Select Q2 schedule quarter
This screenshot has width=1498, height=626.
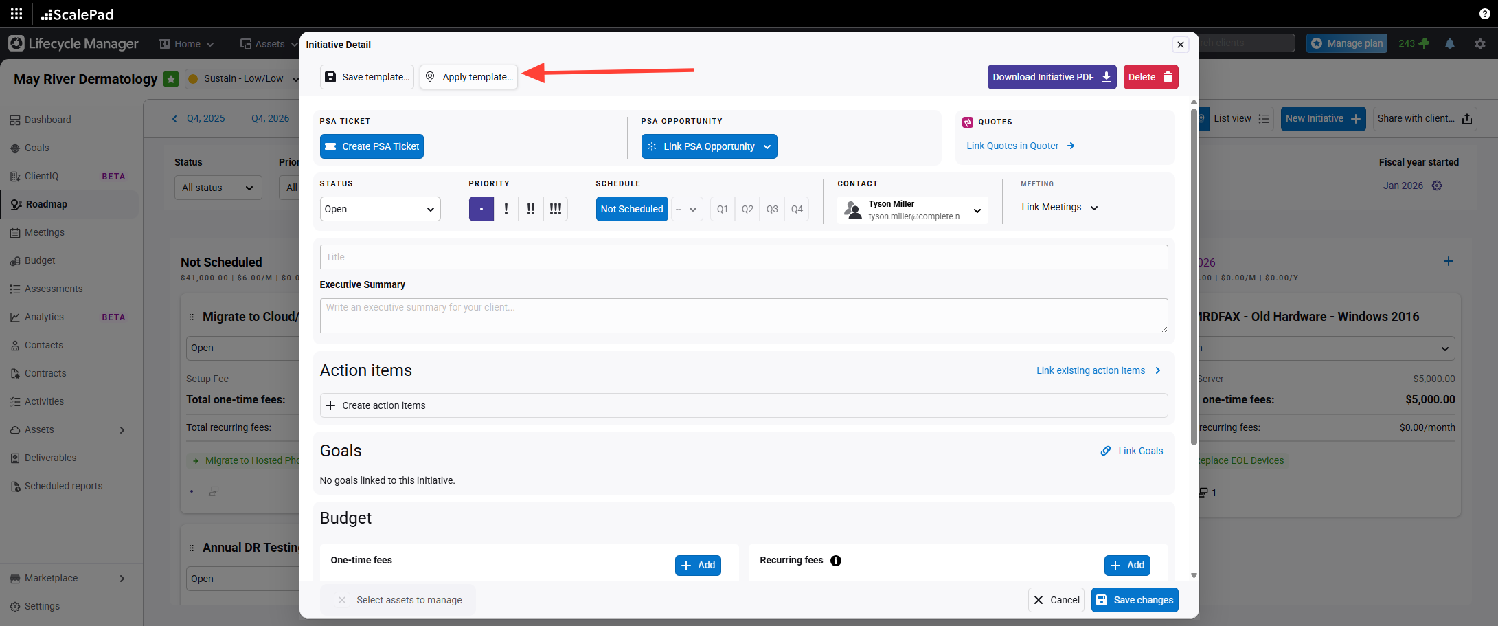(747, 209)
